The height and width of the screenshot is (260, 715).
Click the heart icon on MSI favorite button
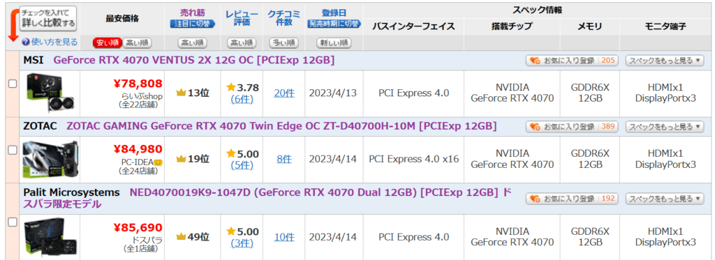535,61
